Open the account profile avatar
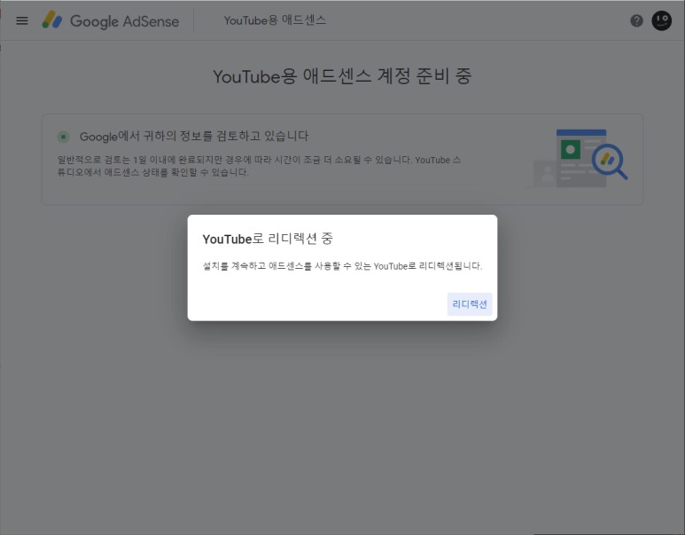The image size is (685, 535). [661, 20]
